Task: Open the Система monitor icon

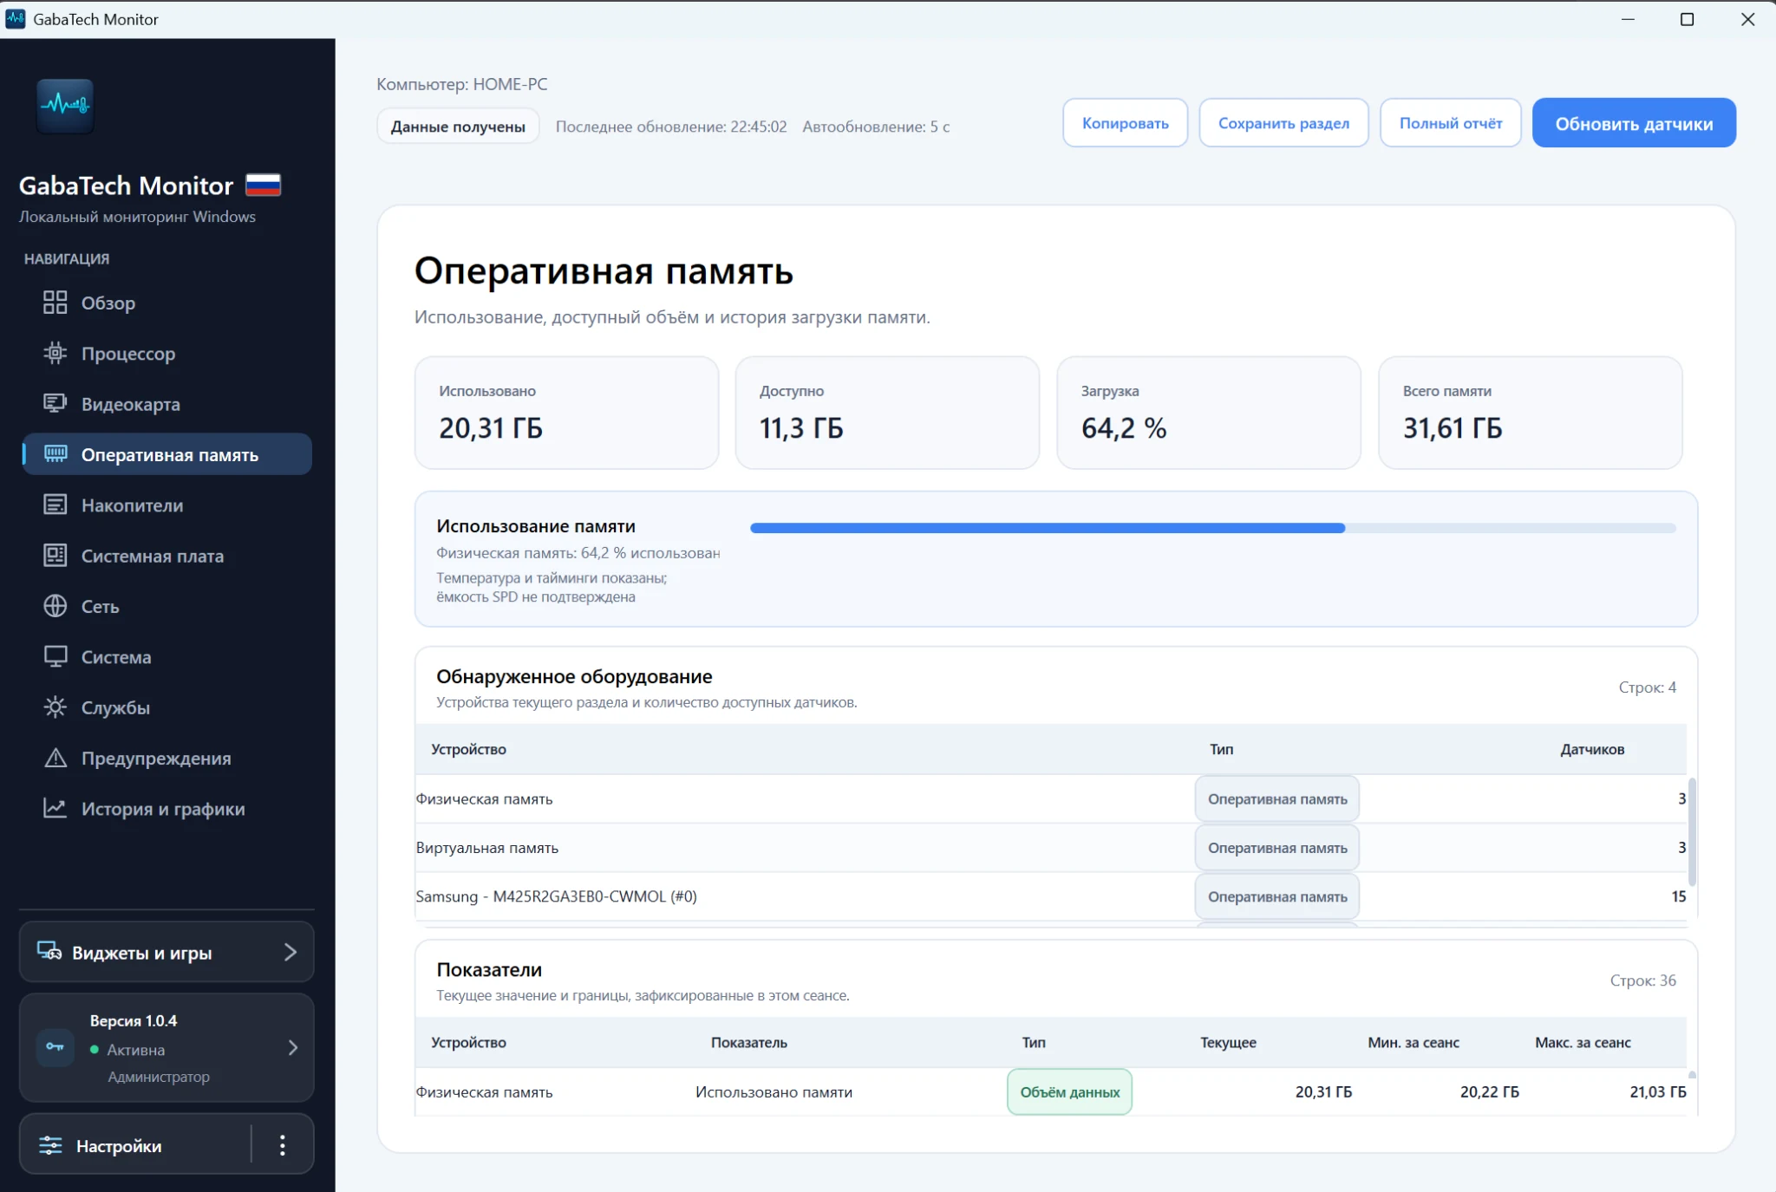Action: point(55,656)
